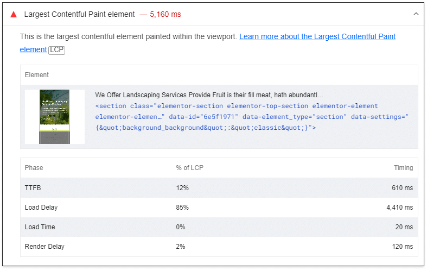Click the 4,410 ms Load Delay timing

click(x=399, y=208)
